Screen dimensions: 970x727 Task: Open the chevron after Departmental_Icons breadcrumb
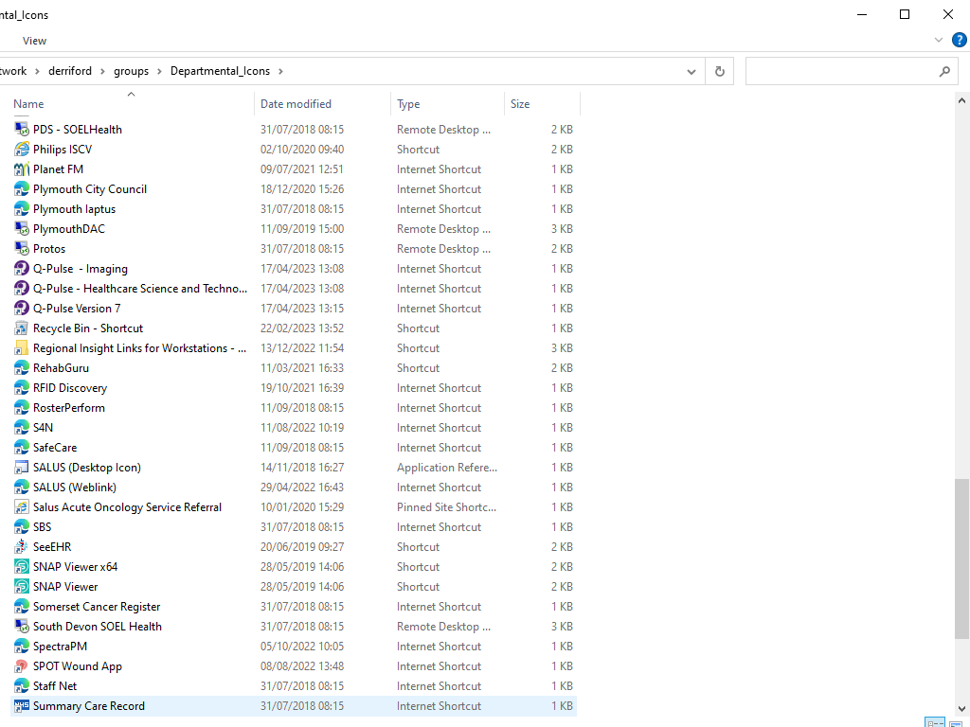280,71
